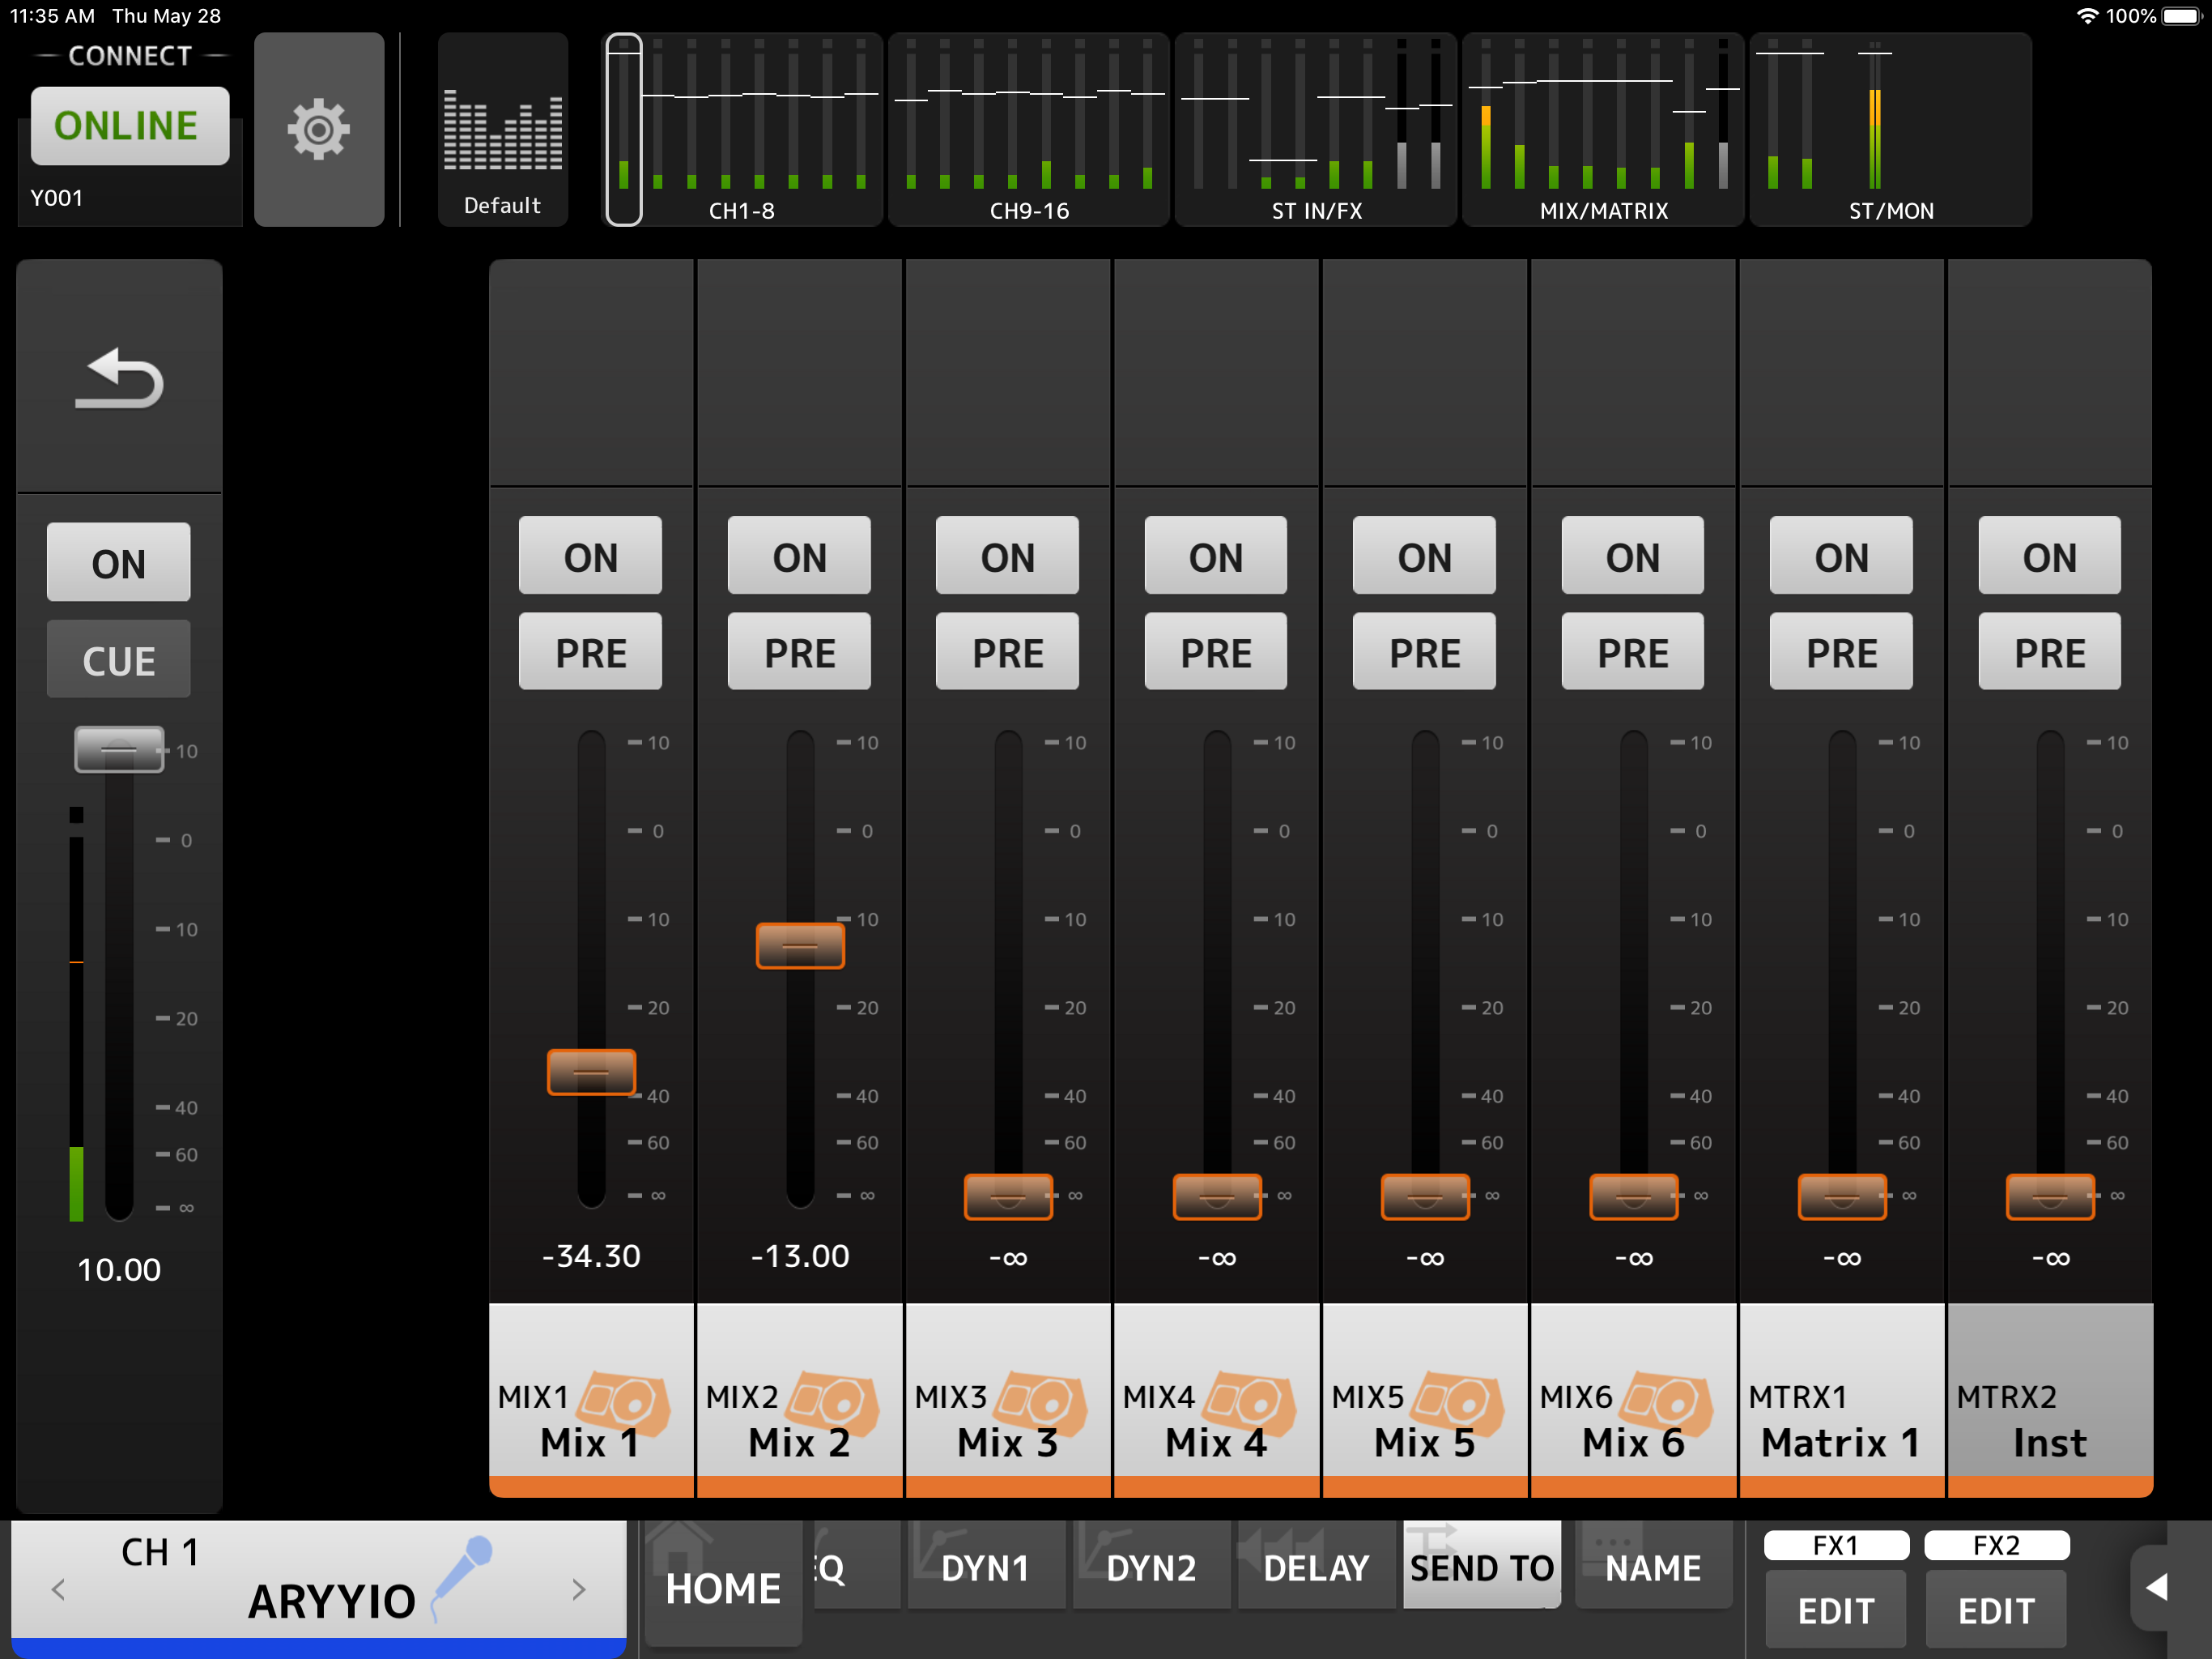Open the Default meter layout icon
The image size is (2212, 1659).
502,129
